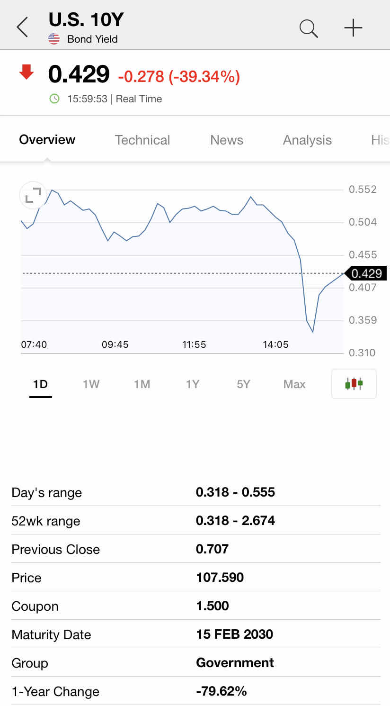The height and width of the screenshot is (706, 390).
Task: Select the 5Y time range
Action: (x=243, y=384)
